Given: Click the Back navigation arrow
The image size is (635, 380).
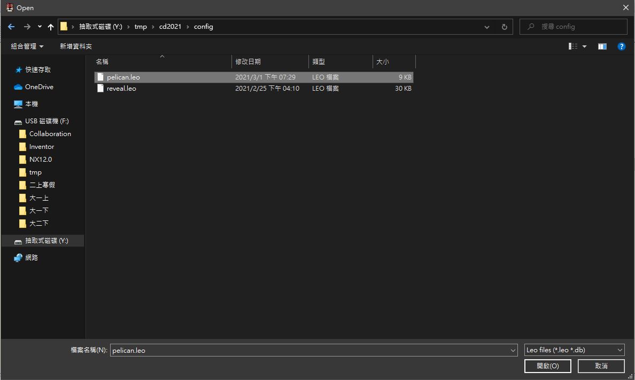Looking at the screenshot, I should point(11,27).
